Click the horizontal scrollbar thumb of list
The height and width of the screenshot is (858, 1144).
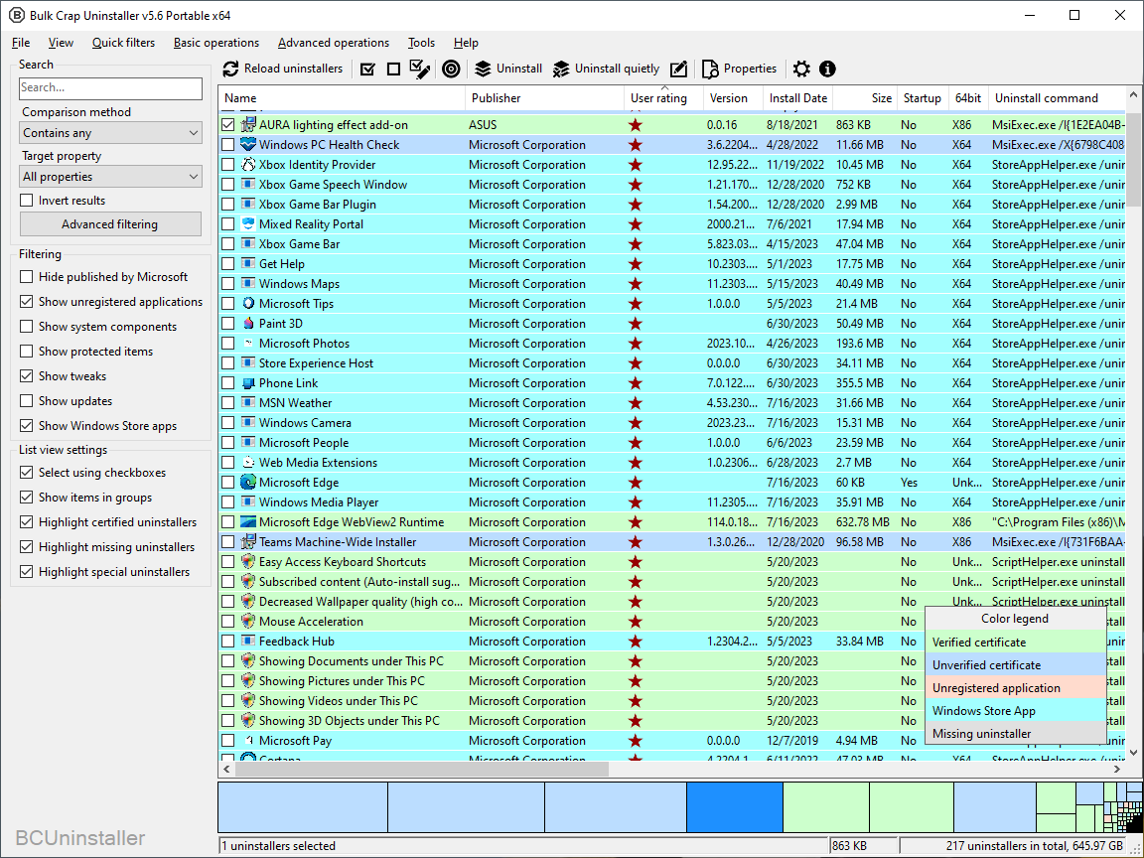point(422,769)
